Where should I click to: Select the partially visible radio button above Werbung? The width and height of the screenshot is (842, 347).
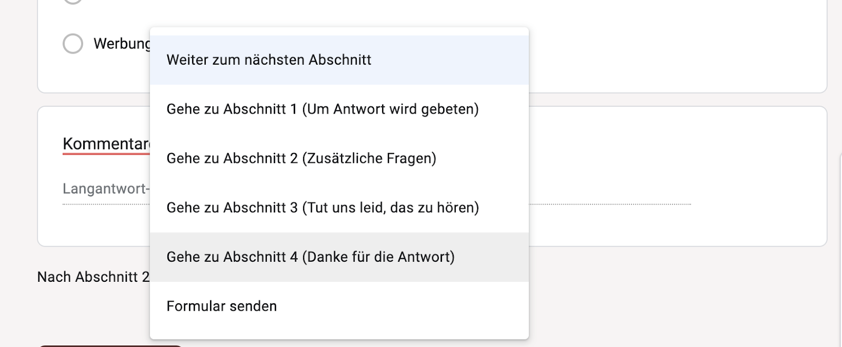click(x=73, y=2)
